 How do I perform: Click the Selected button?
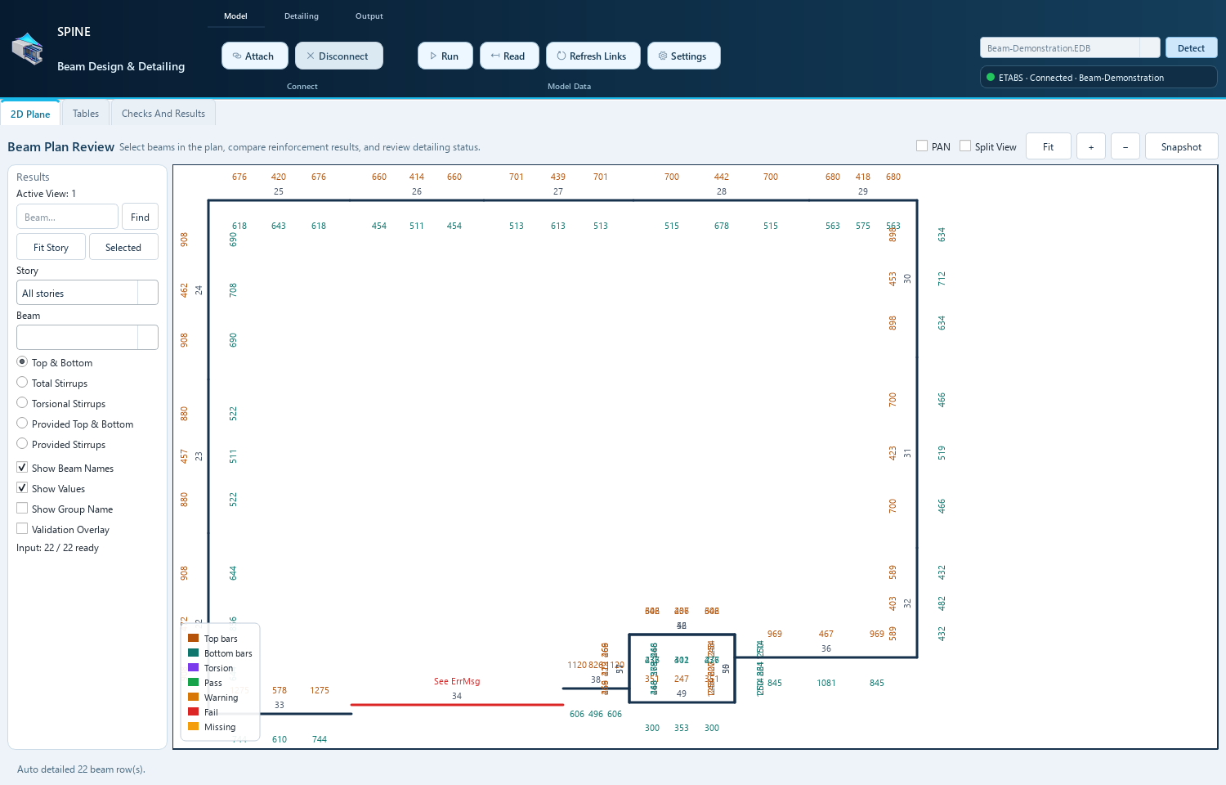click(x=123, y=247)
